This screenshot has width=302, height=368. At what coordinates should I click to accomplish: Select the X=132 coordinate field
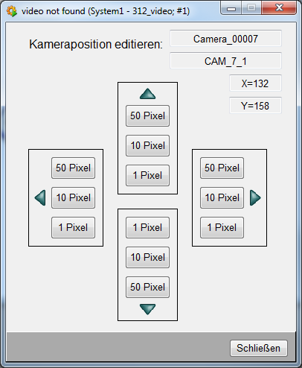[x=255, y=83]
